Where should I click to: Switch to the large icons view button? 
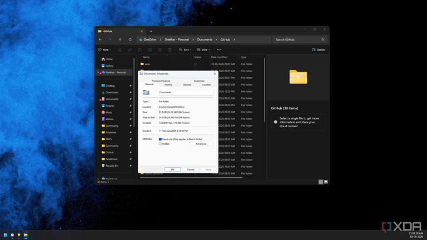(326, 182)
